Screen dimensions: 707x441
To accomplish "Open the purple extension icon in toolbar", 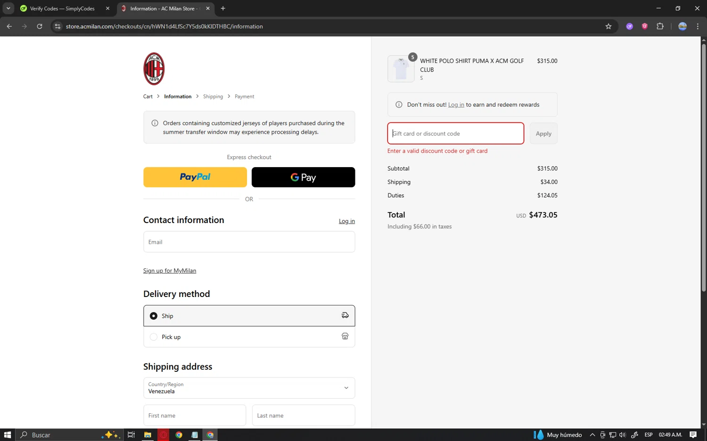I will coord(629,26).
